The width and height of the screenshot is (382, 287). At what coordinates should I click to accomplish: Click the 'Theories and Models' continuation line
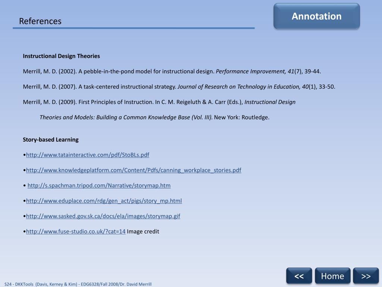(x=154, y=117)
